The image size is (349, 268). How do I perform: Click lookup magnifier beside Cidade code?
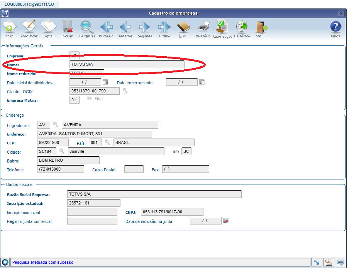(x=62, y=151)
